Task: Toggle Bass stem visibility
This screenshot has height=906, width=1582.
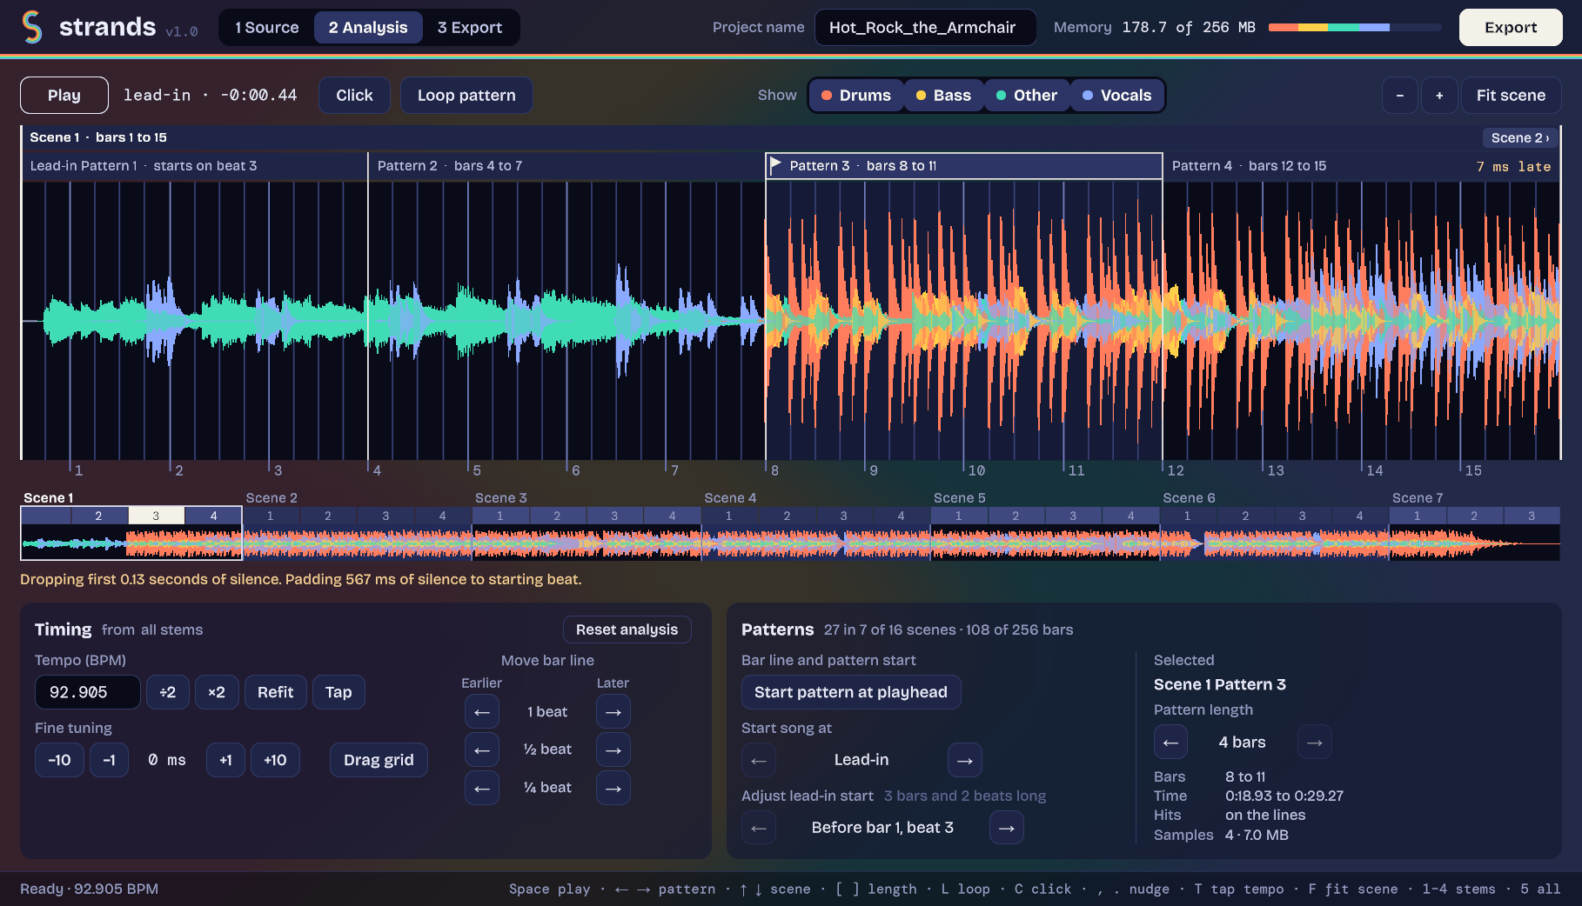Action: 943,96
